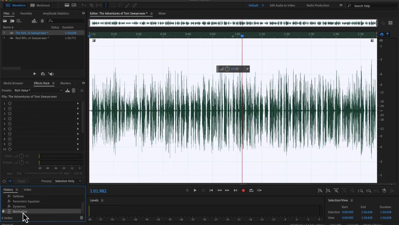The height and width of the screenshot is (225, 399).
Task: Click Insert into Multitrack icon
Action: pos(34,21)
